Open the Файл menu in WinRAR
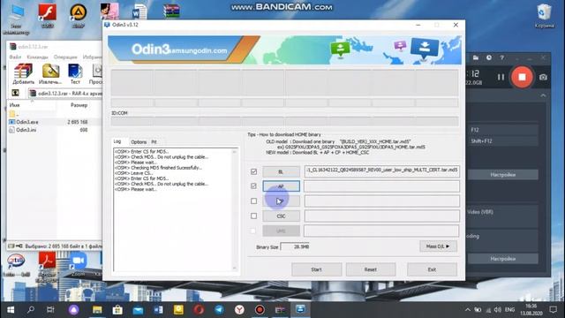Image resolution: width=565 pixels, height=318 pixels. [15, 57]
